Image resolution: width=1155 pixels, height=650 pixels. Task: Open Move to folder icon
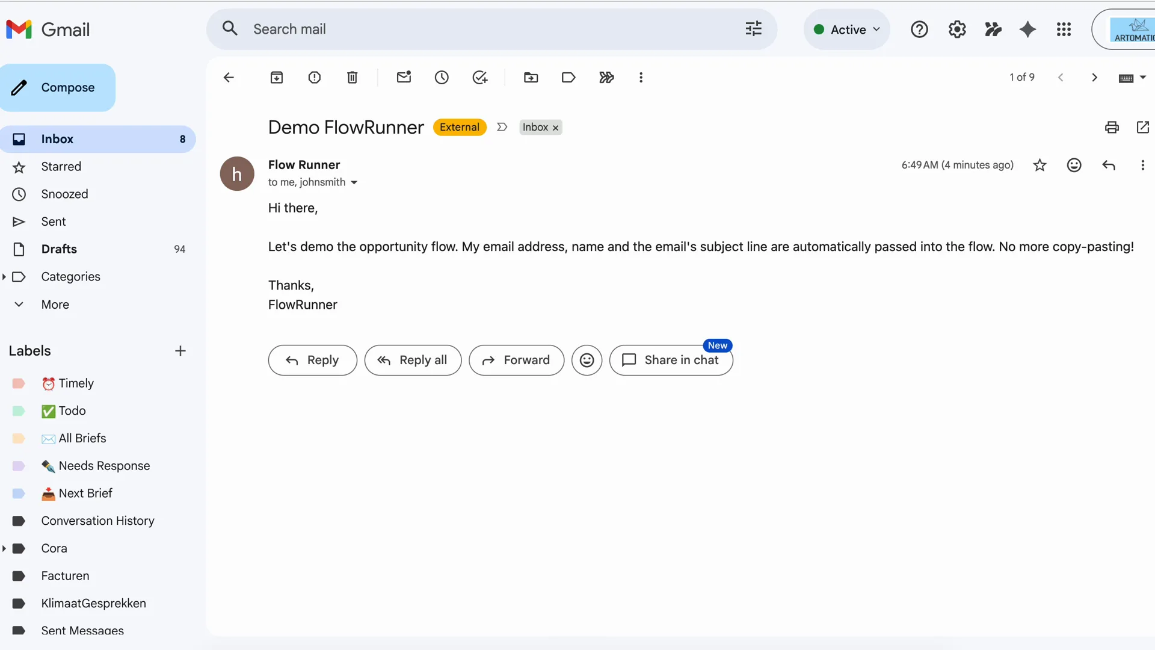(531, 78)
